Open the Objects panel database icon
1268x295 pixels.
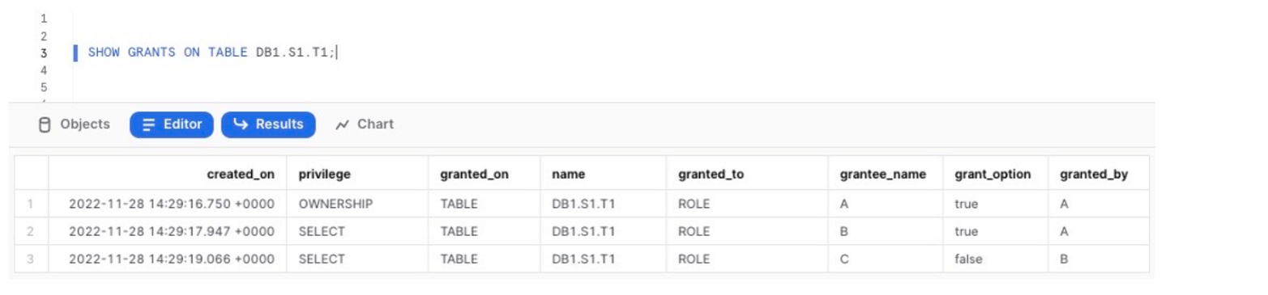(45, 124)
